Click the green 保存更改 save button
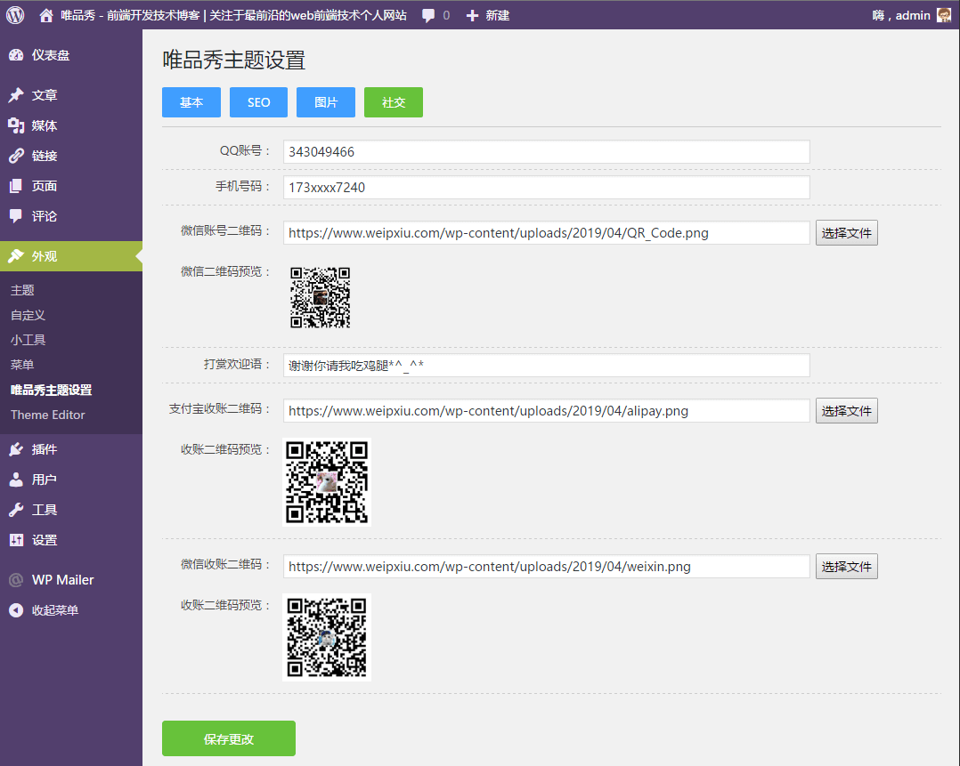The height and width of the screenshot is (766, 960). coord(228,738)
